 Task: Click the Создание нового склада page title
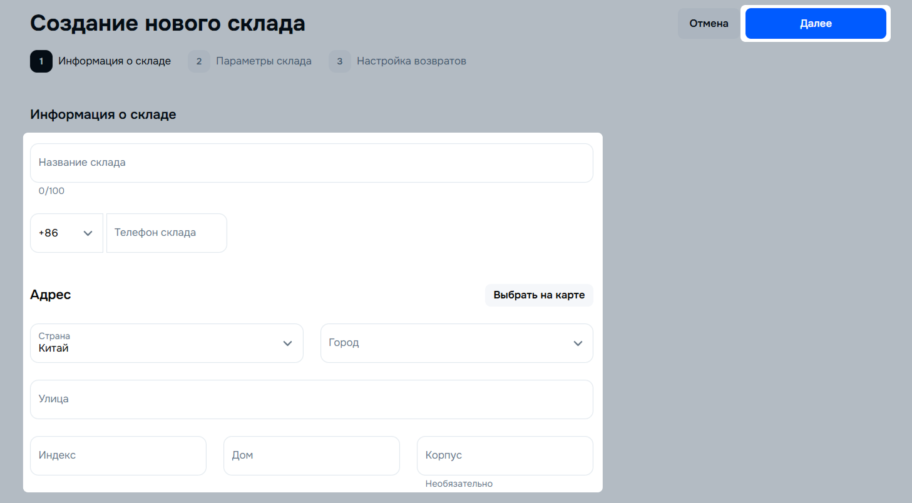point(168,24)
